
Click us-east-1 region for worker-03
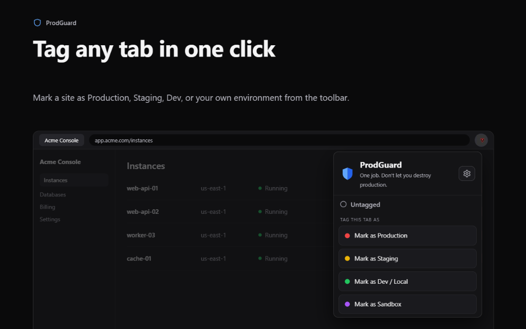(213, 235)
